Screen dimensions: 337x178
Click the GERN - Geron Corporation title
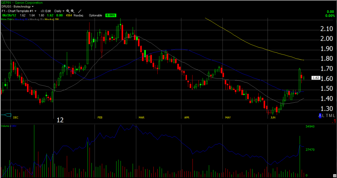point(21,2)
